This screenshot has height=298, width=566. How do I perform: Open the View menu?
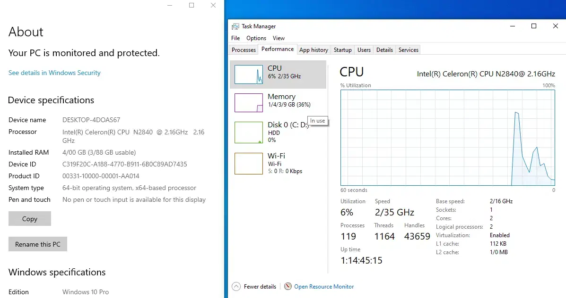click(279, 38)
